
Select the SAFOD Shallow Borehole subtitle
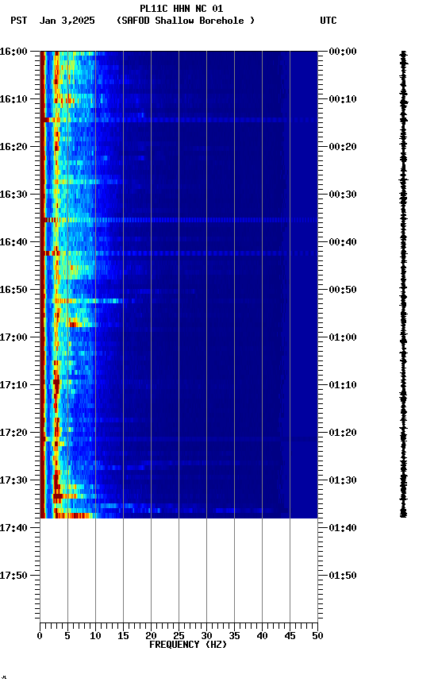(x=186, y=21)
